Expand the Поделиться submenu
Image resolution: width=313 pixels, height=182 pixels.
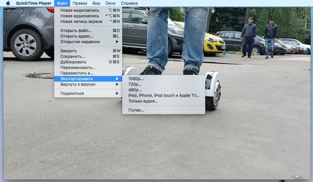72,93
